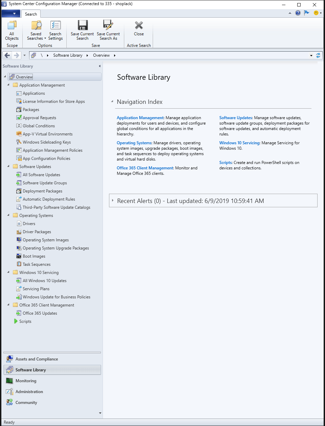Viewport: 325px width, 426px height.
Task: Open Automatic Deployment Rules
Action: pos(49,199)
